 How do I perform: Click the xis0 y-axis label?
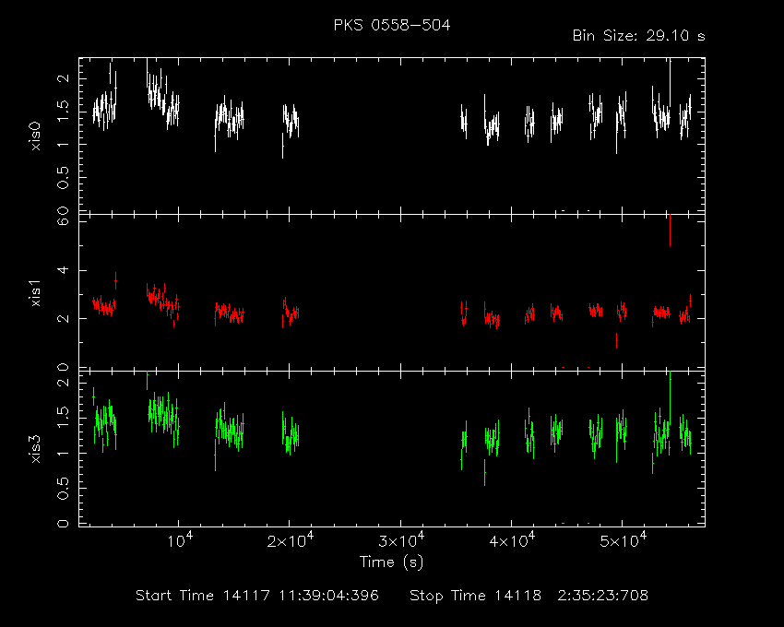coord(35,136)
